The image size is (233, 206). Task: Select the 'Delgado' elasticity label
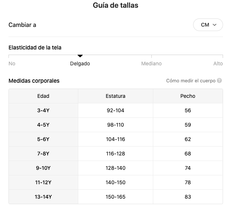point(80,63)
